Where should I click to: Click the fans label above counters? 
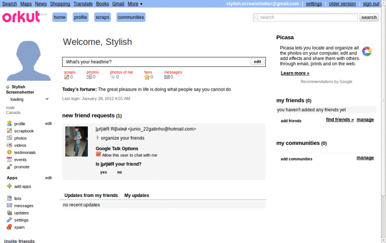[148, 72]
